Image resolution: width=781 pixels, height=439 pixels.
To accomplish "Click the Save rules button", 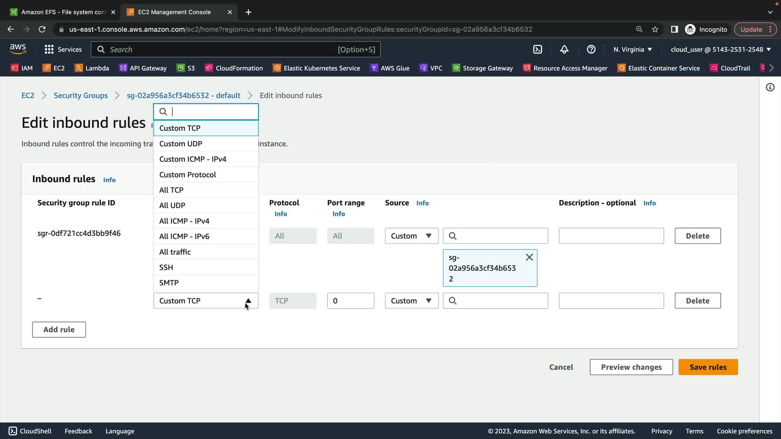I will coord(708,367).
